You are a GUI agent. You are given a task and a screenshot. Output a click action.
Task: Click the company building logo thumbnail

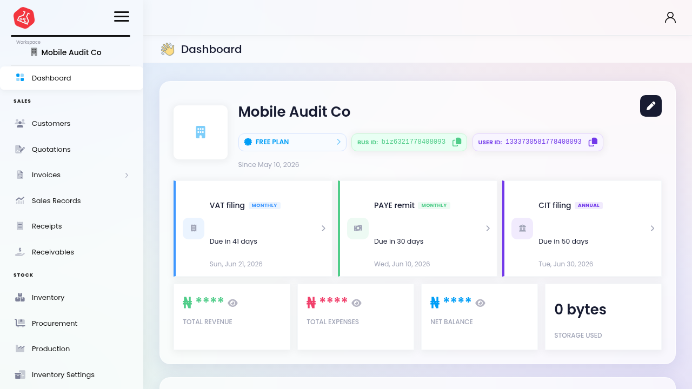point(201,132)
